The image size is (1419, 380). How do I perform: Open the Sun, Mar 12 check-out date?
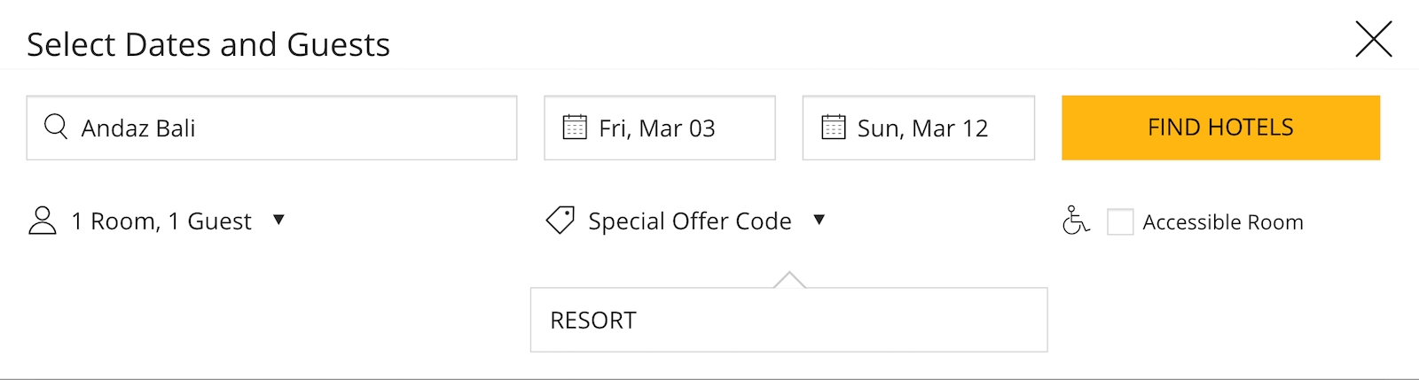919,128
